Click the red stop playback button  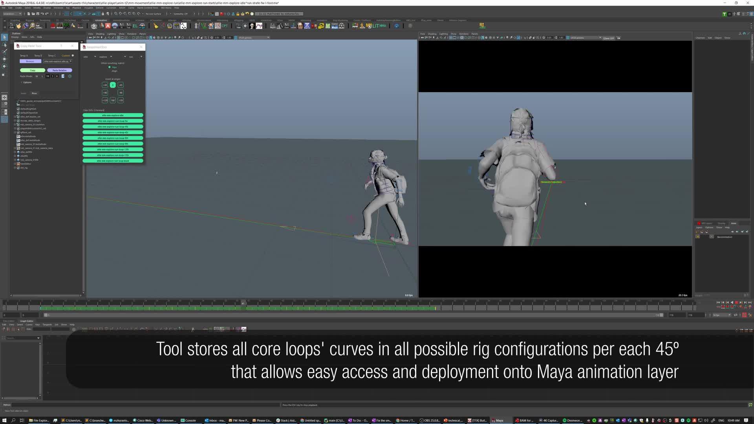(x=736, y=302)
